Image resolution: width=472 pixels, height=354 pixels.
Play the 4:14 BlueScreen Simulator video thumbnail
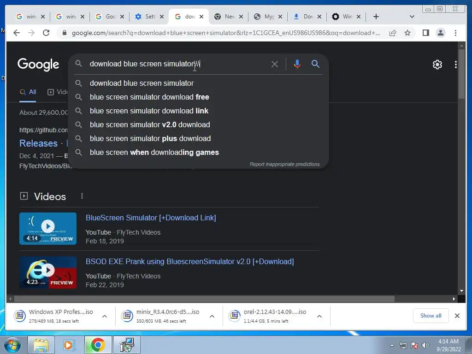(48, 229)
